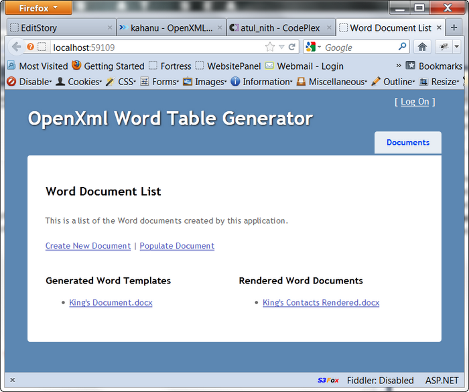Open the Fortress bookmark

point(170,66)
